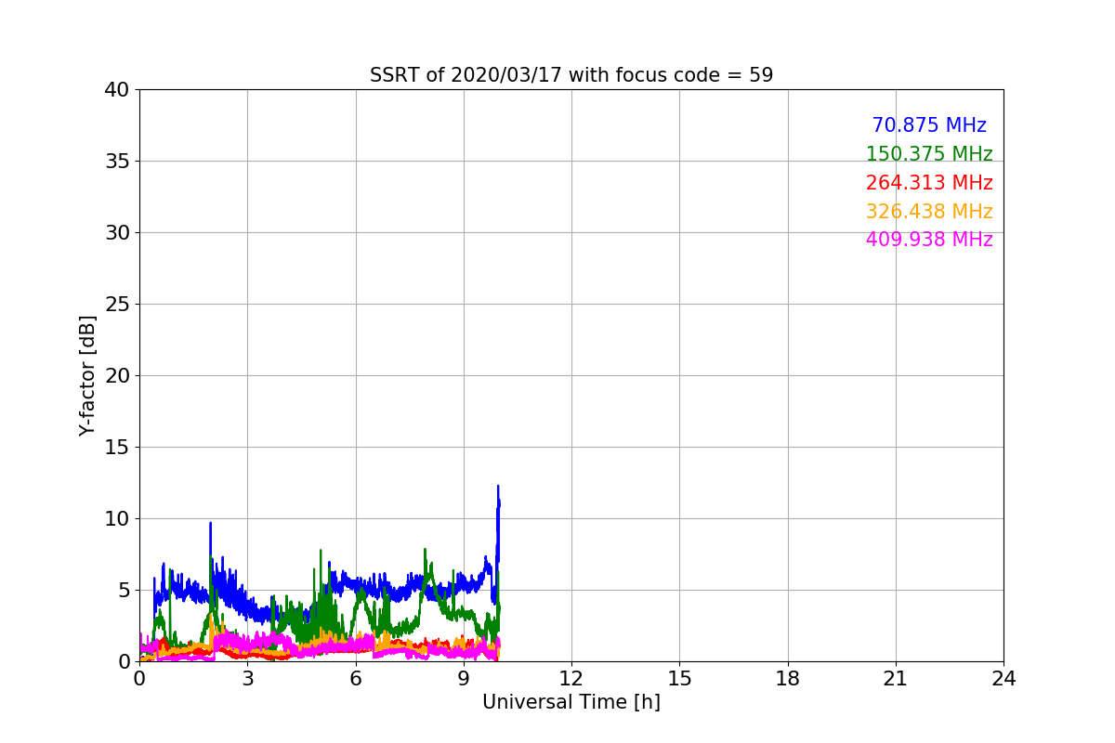Select the 264.313 MHz legend label
Viewport: 1115px width, 743px height.
coord(929,183)
